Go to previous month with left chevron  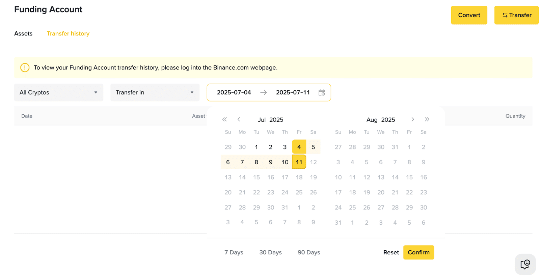tap(239, 119)
